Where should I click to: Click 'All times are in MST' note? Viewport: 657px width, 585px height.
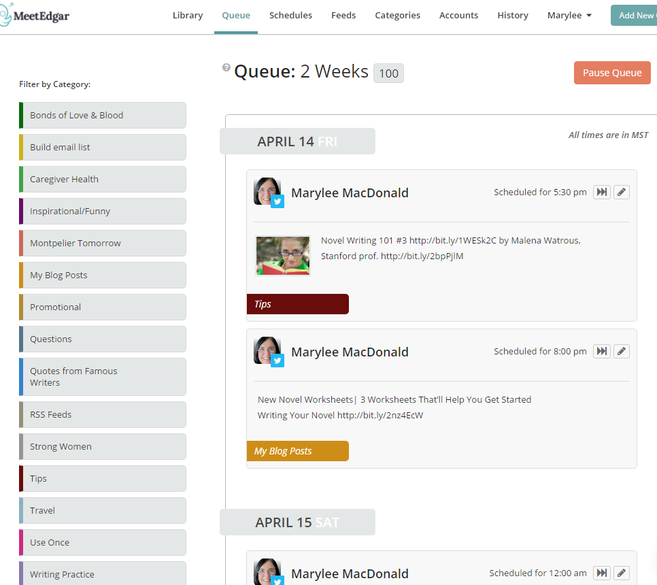[x=608, y=135]
